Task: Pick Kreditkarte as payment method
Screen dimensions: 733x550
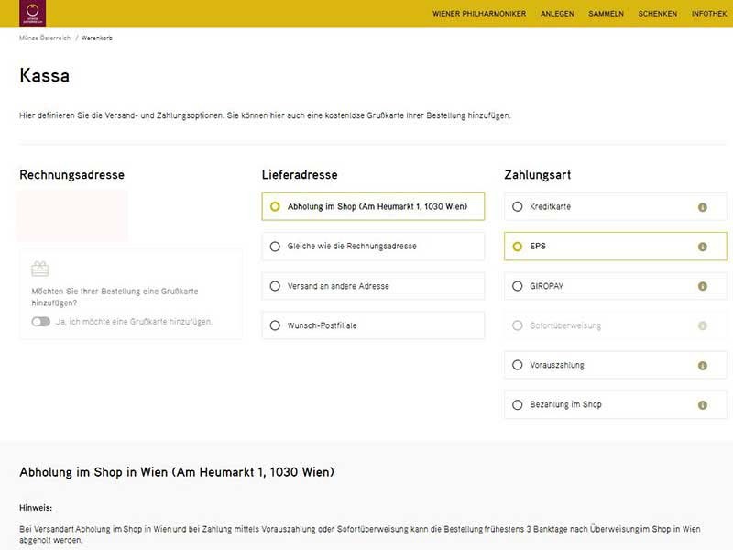Action: click(x=518, y=207)
